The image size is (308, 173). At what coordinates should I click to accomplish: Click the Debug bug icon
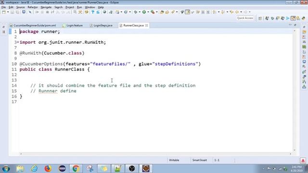tap(136, 12)
